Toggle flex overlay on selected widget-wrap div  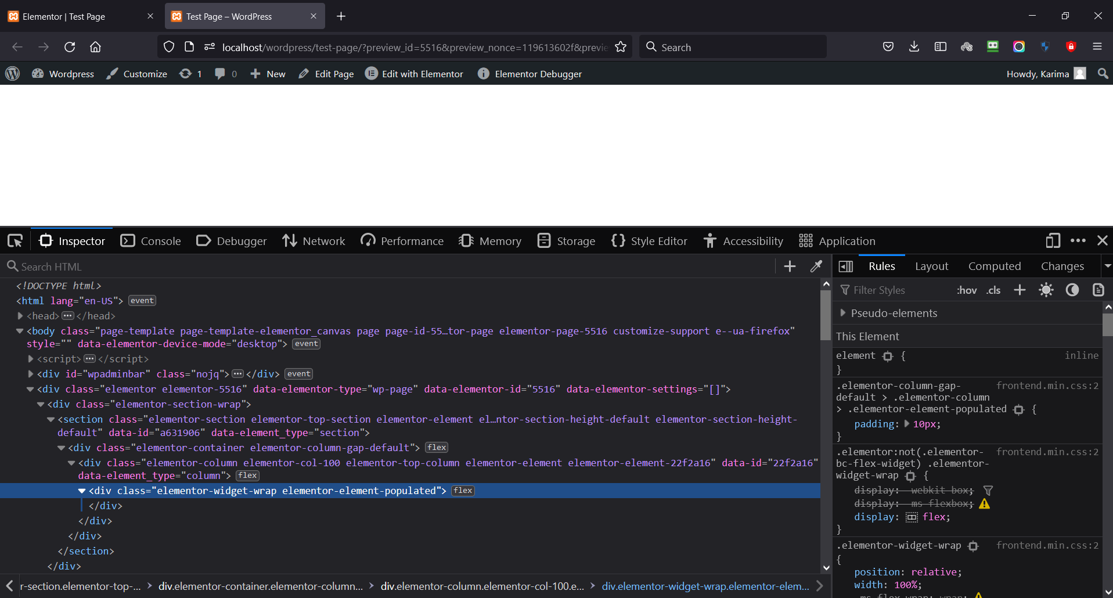click(463, 491)
